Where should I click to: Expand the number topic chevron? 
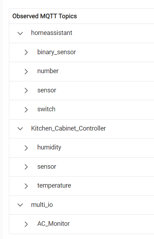coord(26,71)
